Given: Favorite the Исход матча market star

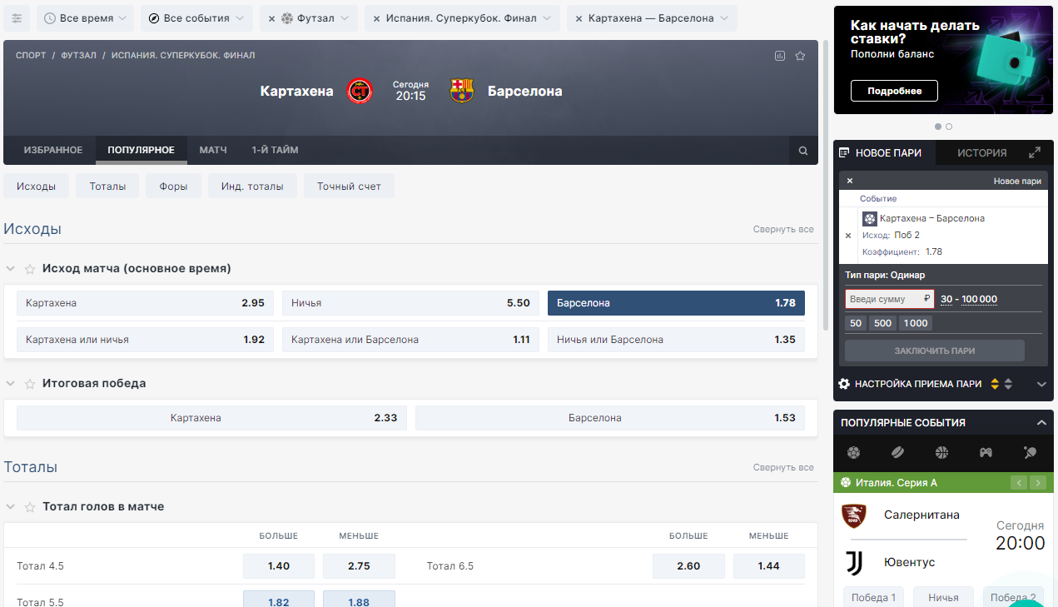Looking at the screenshot, I should pos(30,269).
